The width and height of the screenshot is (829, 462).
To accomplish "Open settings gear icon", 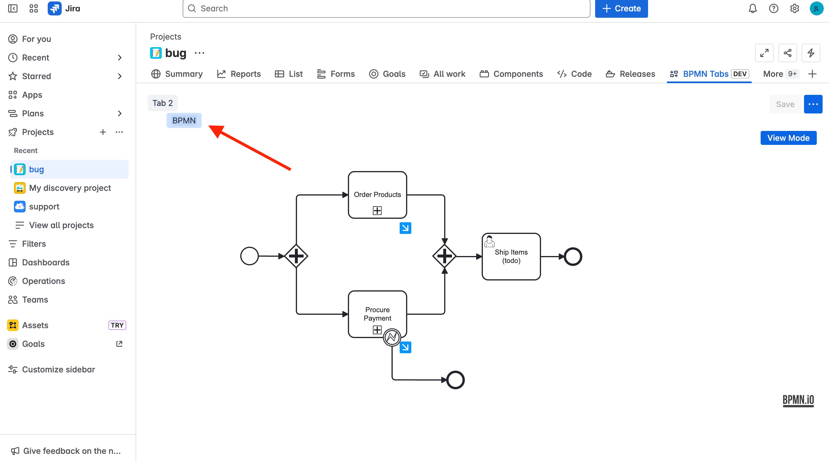I will click(x=795, y=9).
